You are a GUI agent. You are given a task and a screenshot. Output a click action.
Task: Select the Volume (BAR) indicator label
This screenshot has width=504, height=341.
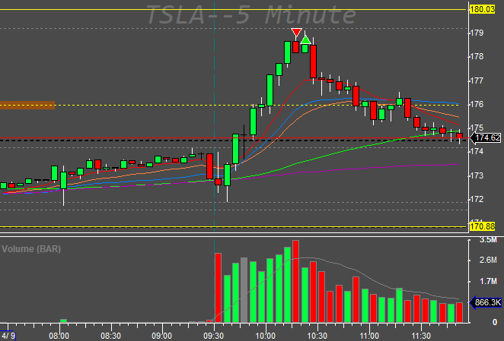pyautogui.click(x=31, y=249)
